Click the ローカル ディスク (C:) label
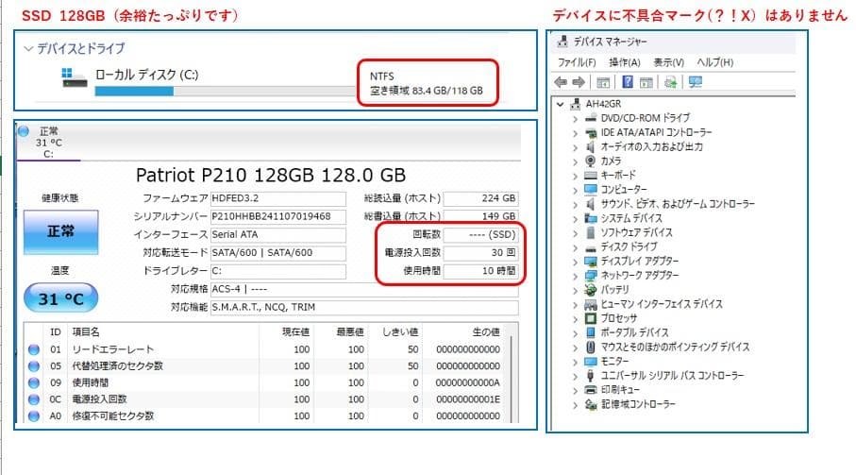The height and width of the screenshot is (475, 856). [x=147, y=75]
